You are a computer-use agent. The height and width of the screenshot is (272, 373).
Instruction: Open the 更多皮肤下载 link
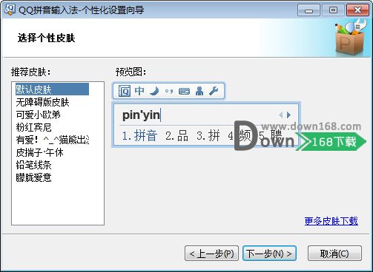331,221
